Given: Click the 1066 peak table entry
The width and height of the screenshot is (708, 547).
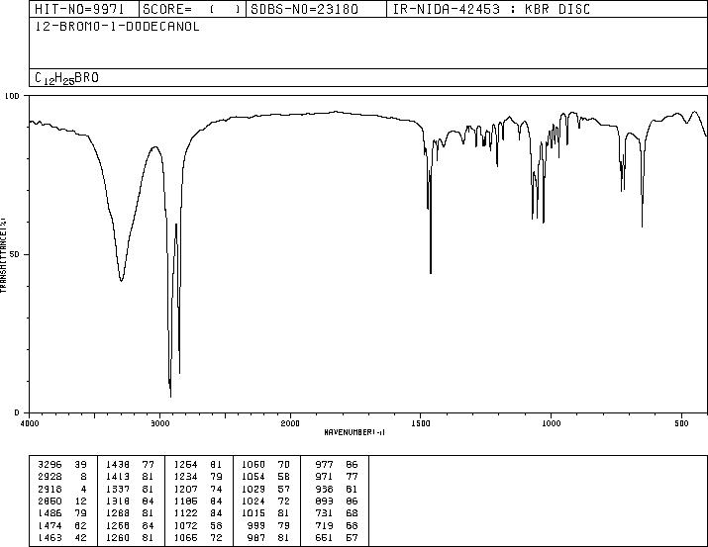Looking at the screenshot, I should click(x=198, y=537).
